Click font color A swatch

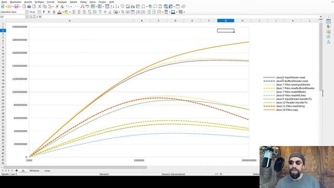point(59,12)
